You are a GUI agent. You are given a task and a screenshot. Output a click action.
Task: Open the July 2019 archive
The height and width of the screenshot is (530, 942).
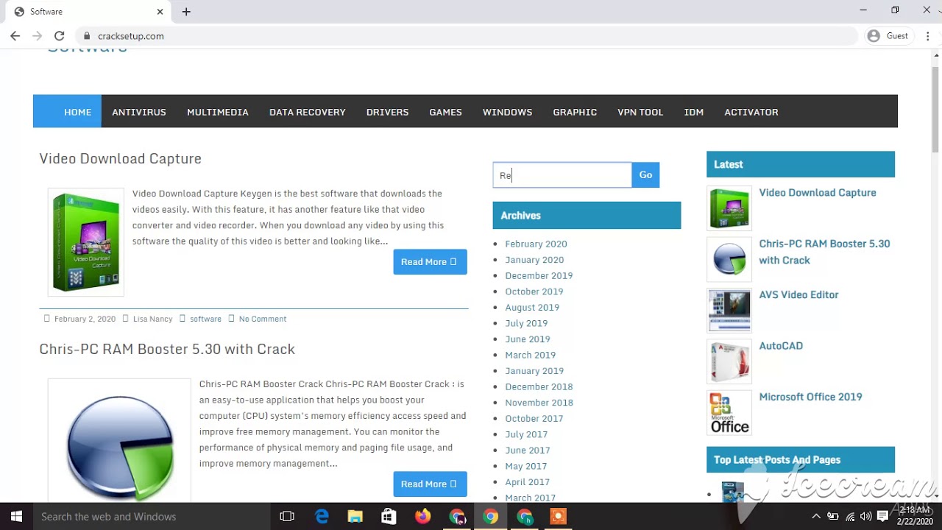tap(526, 323)
